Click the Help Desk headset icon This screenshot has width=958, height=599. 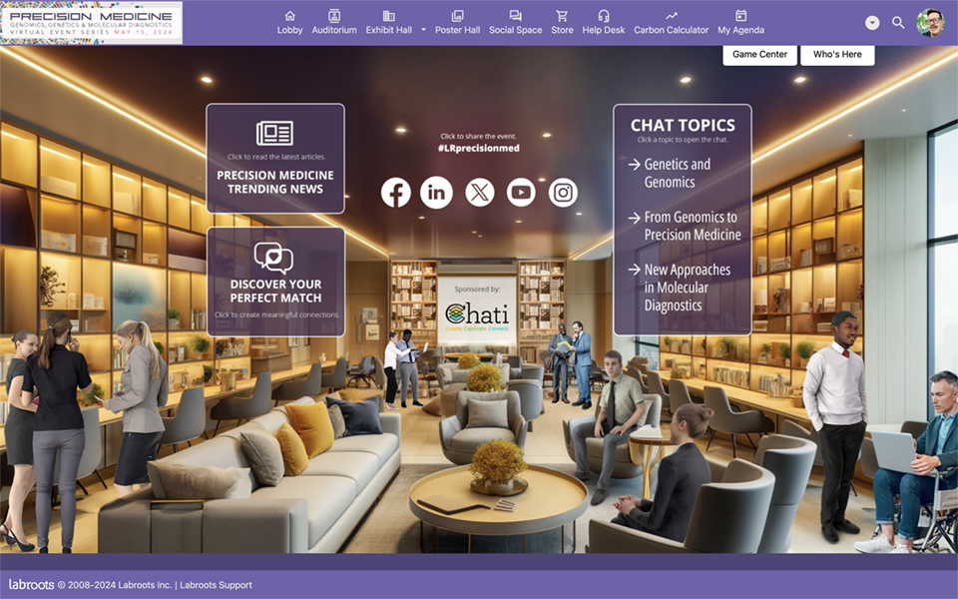[604, 16]
